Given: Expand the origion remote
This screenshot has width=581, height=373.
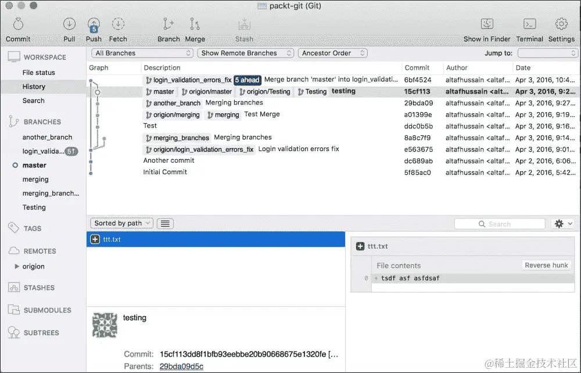Looking at the screenshot, I should point(17,266).
